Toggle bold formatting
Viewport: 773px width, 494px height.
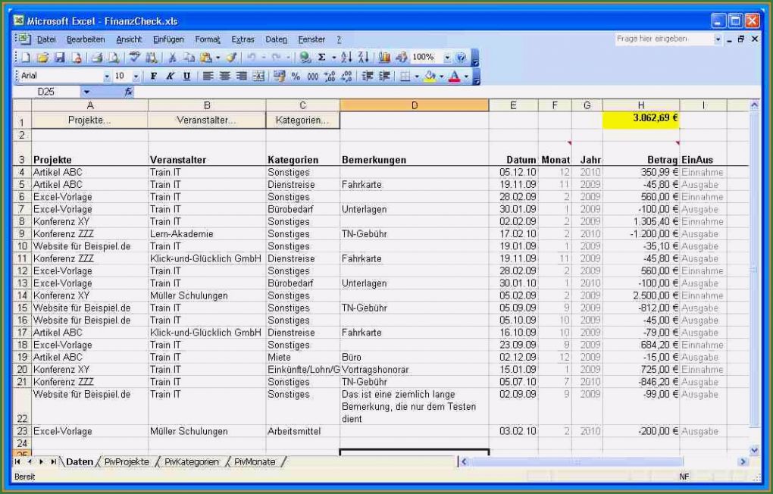153,76
